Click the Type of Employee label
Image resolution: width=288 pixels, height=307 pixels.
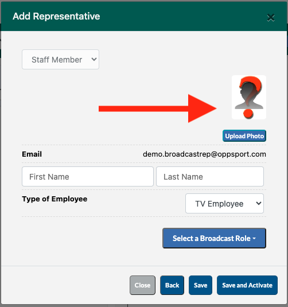(x=55, y=199)
